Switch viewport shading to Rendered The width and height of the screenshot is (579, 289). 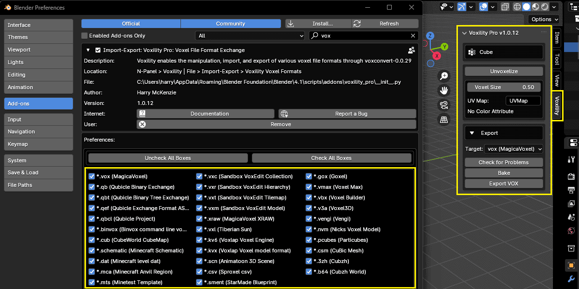545,7
